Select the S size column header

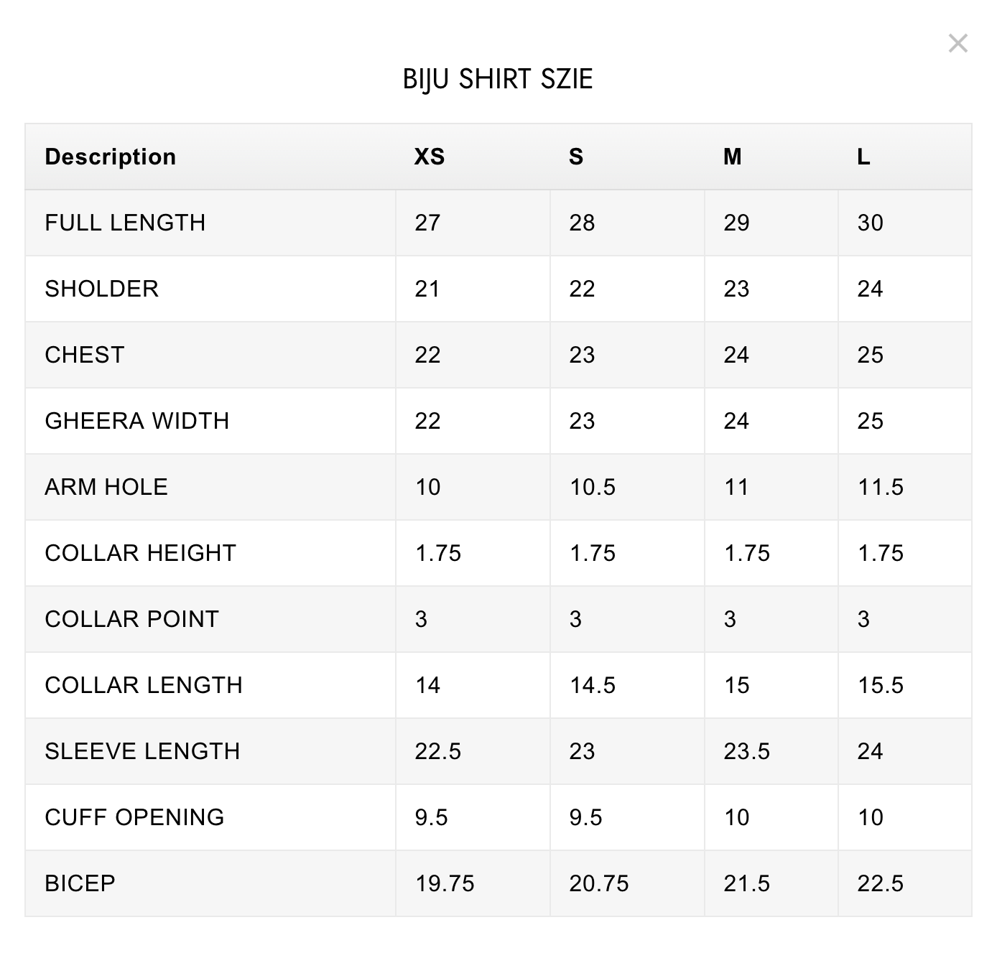[x=576, y=157]
